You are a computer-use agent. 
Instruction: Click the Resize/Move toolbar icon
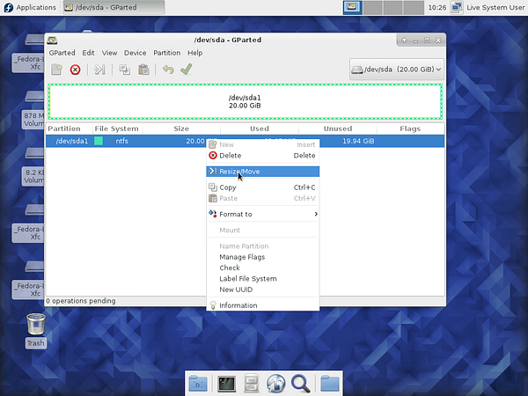tap(99, 70)
